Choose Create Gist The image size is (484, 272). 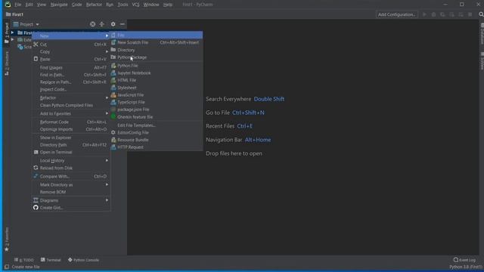coord(71,208)
